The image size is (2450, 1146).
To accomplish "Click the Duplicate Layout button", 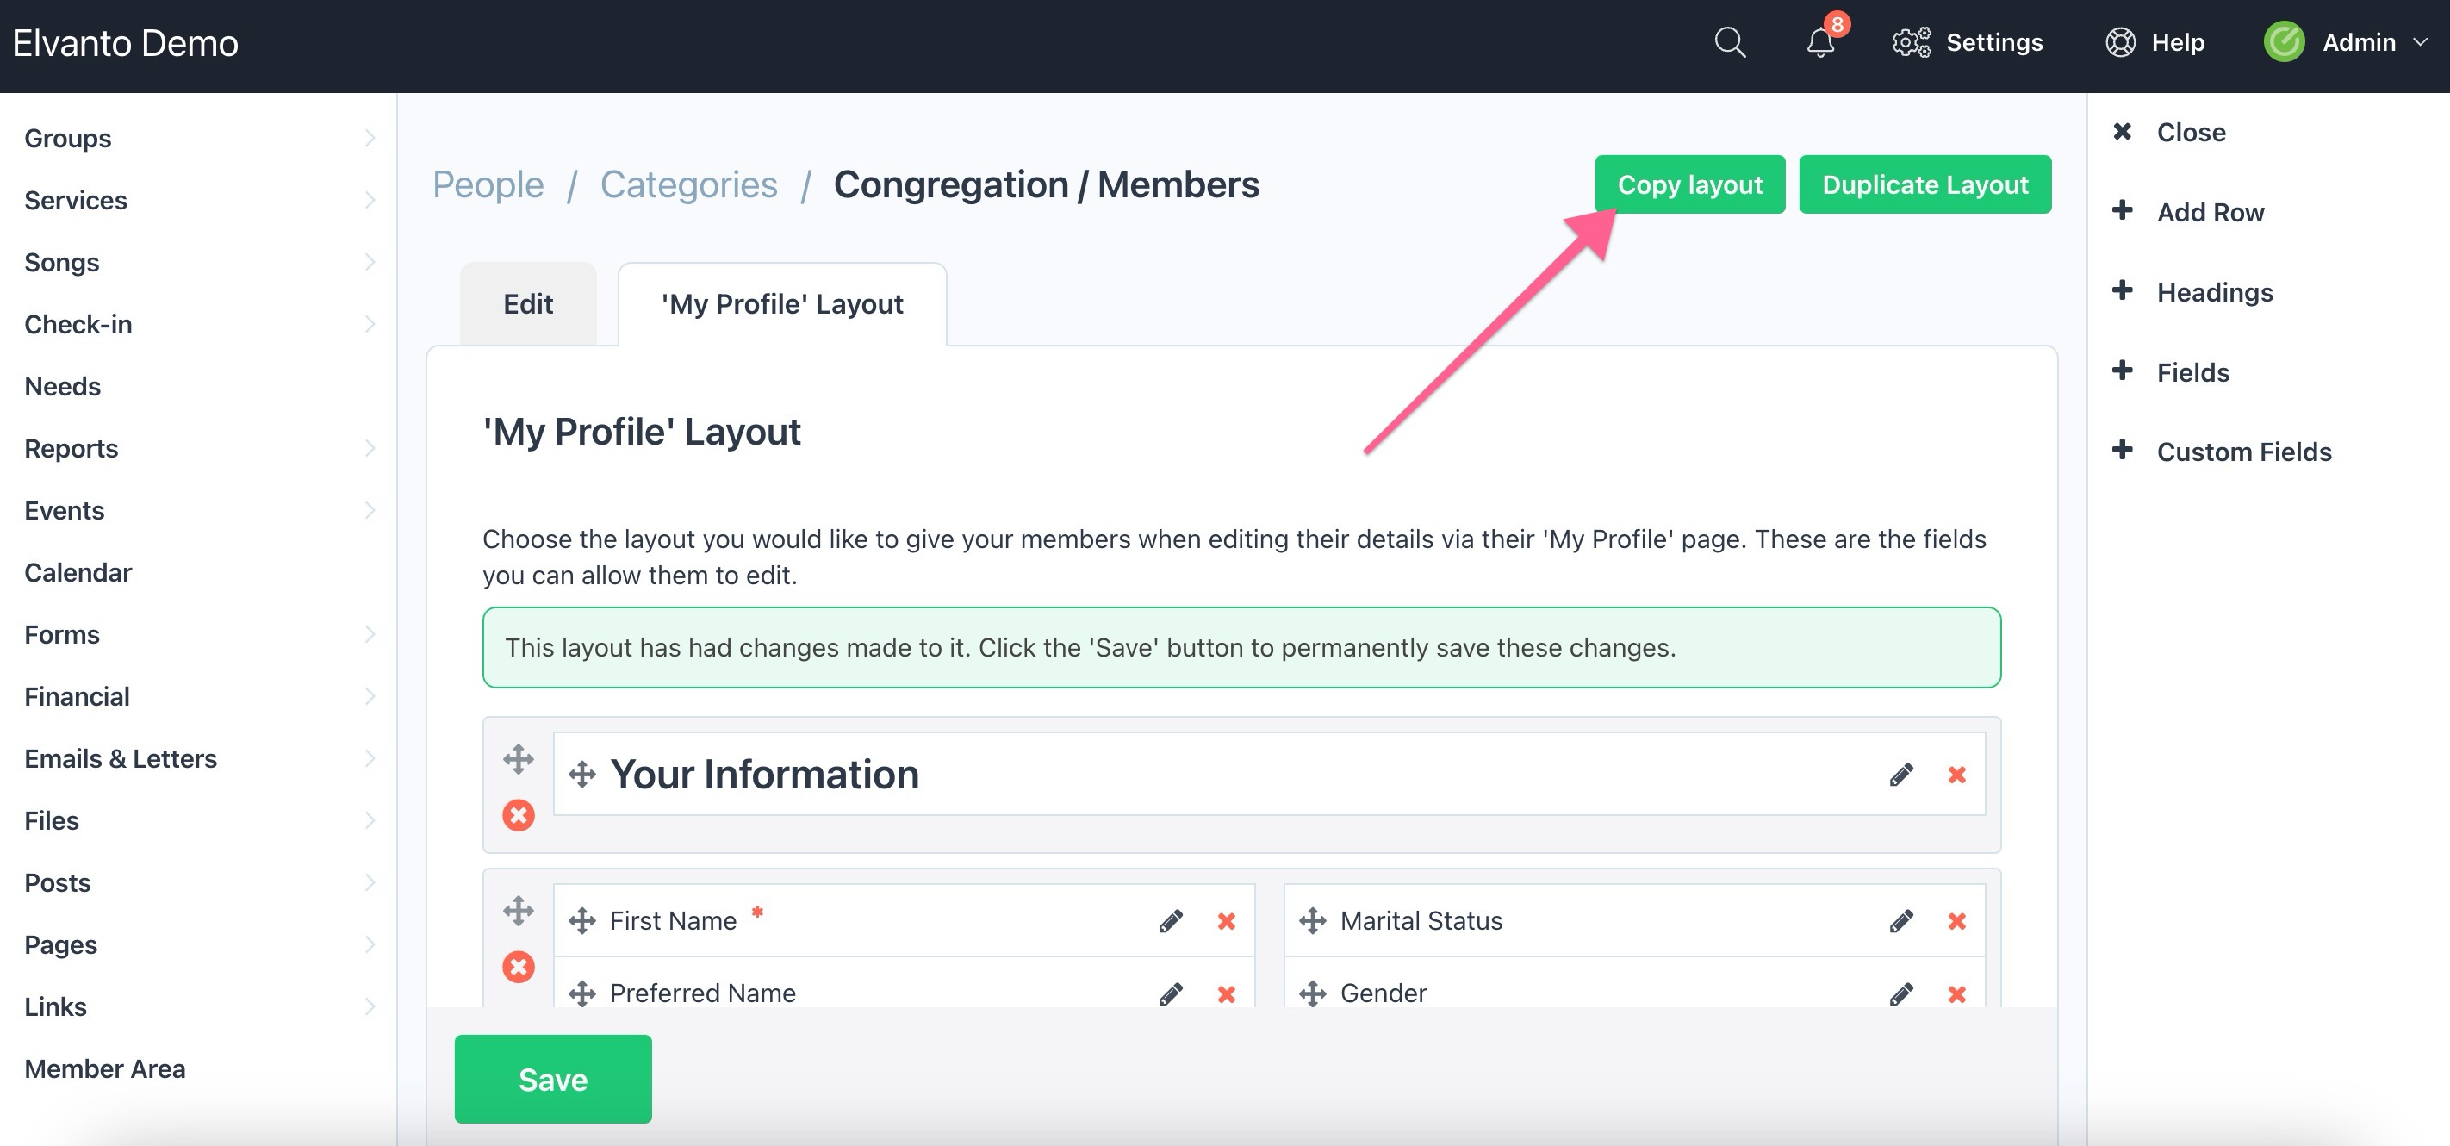I will (x=1925, y=184).
